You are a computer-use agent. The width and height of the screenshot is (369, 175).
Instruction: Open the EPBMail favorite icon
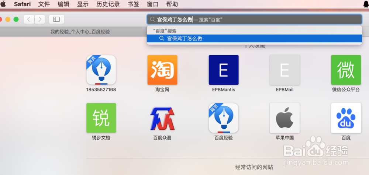click(x=285, y=70)
